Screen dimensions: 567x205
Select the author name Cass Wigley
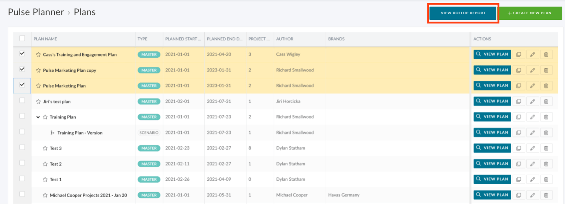(289, 55)
